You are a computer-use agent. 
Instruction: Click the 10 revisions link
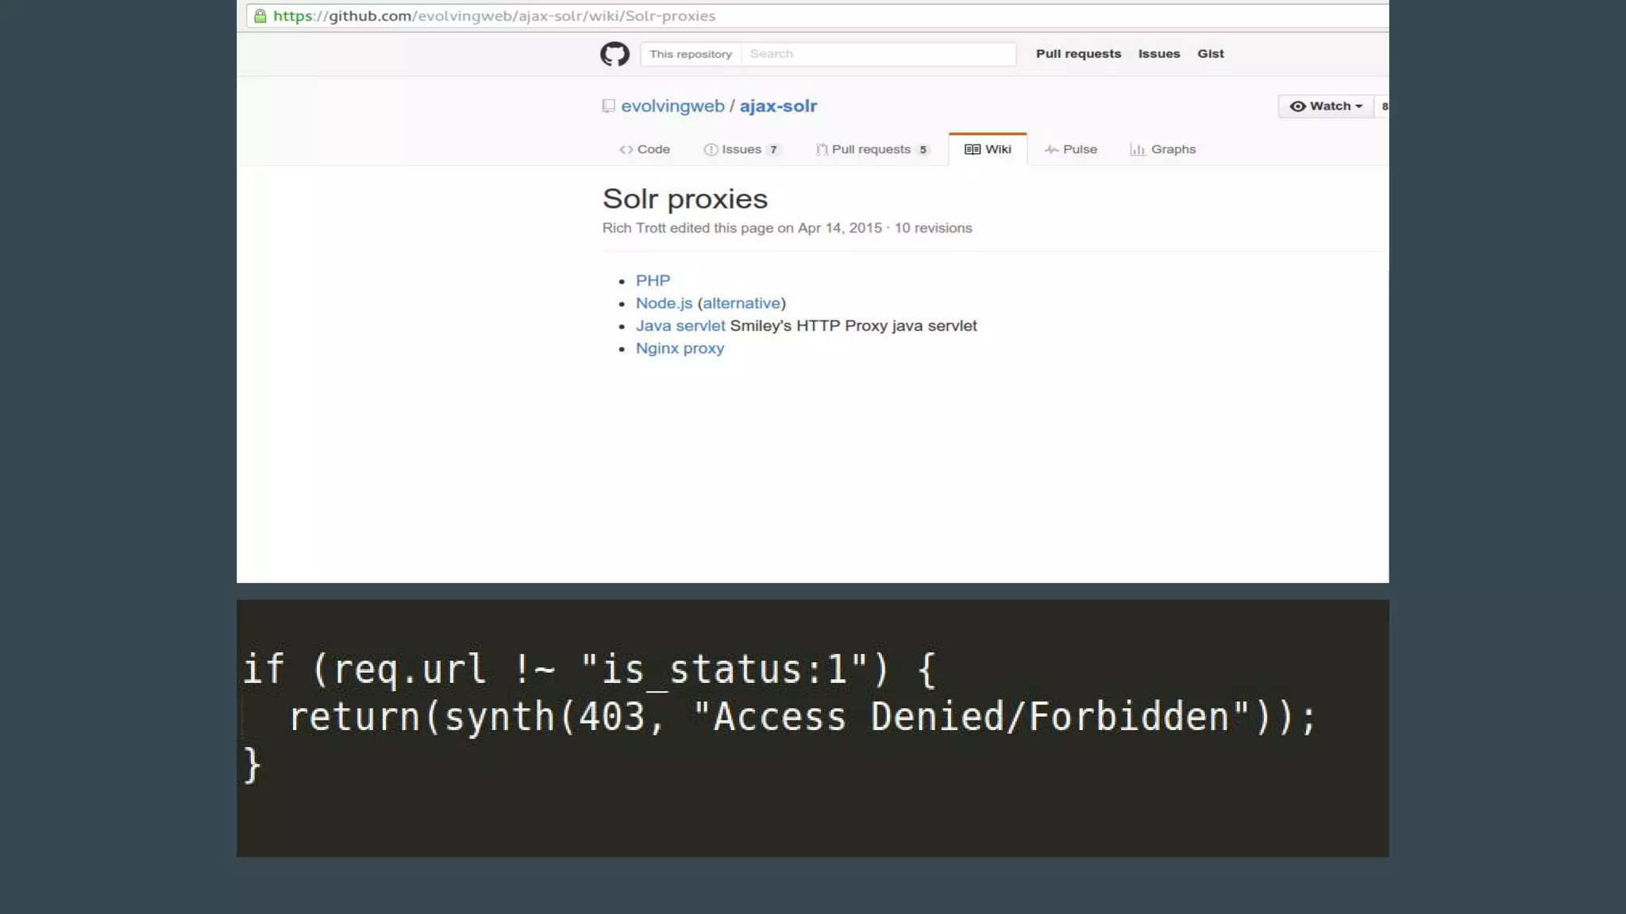click(933, 228)
